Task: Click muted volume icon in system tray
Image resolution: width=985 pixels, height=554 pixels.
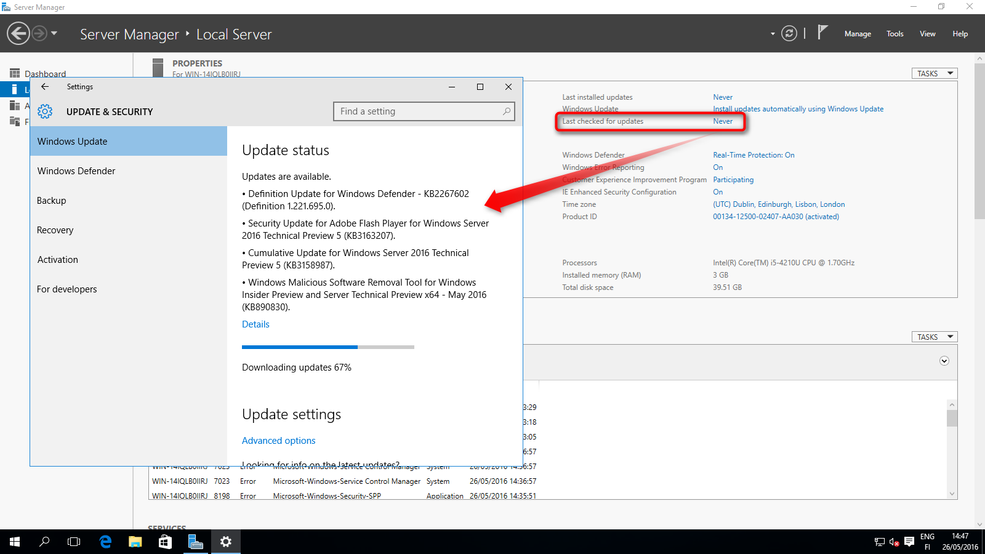Action: 895,542
